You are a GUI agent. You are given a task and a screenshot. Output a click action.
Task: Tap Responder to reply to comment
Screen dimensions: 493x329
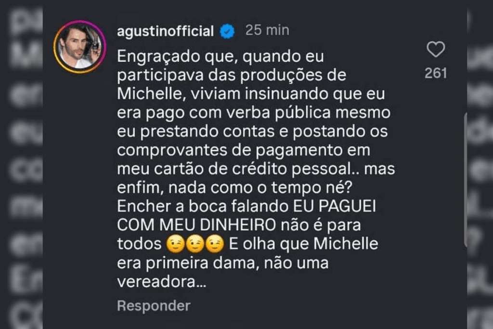pos(154,306)
